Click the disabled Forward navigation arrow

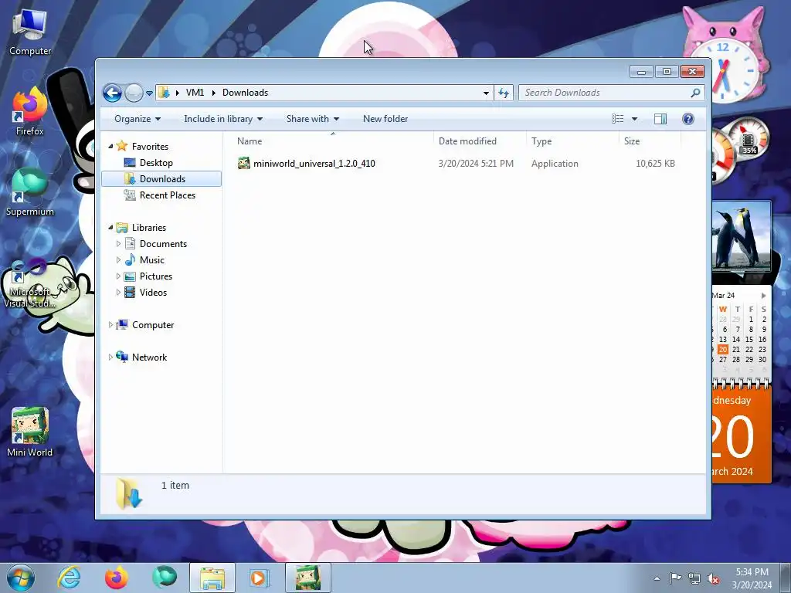click(x=134, y=93)
